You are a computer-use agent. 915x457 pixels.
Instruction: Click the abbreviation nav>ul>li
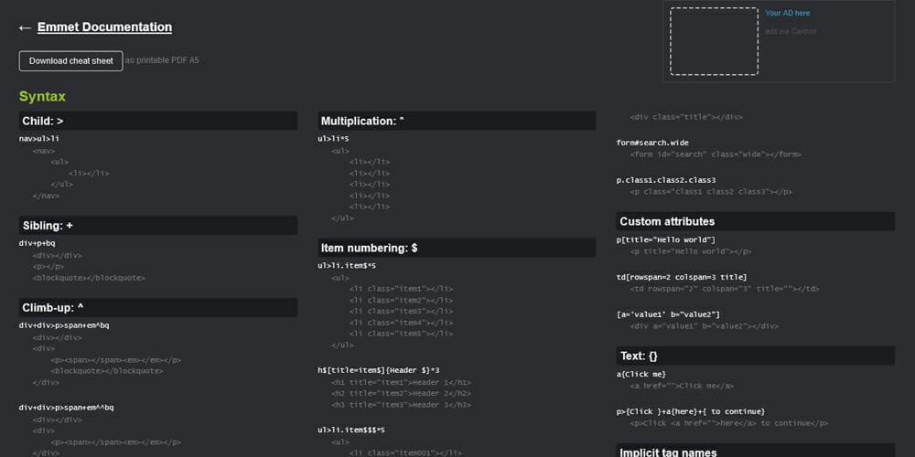point(39,139)
